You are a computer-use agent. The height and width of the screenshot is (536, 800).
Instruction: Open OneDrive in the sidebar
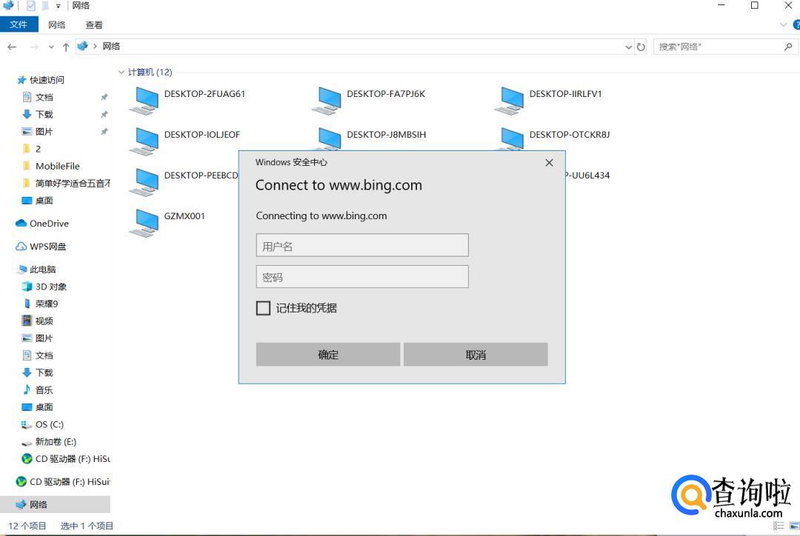[x=48, y=224]
